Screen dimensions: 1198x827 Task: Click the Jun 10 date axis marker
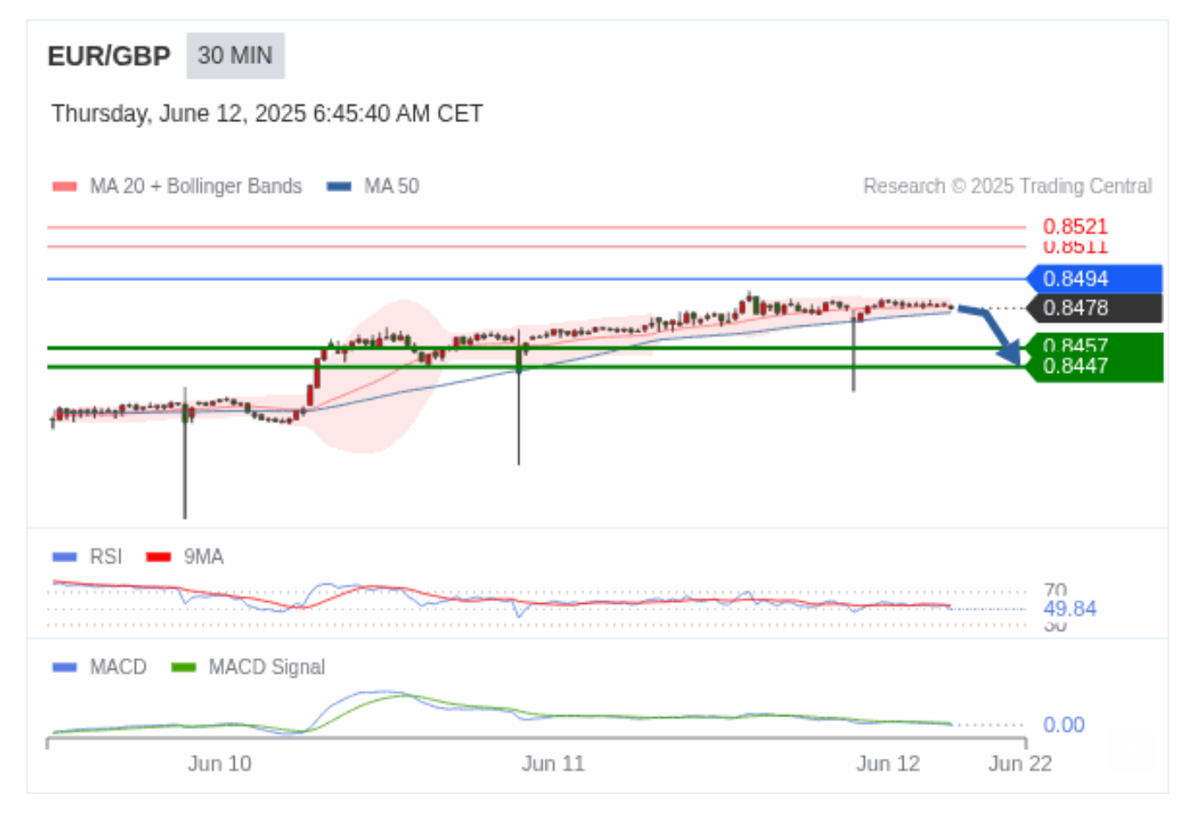220,764
